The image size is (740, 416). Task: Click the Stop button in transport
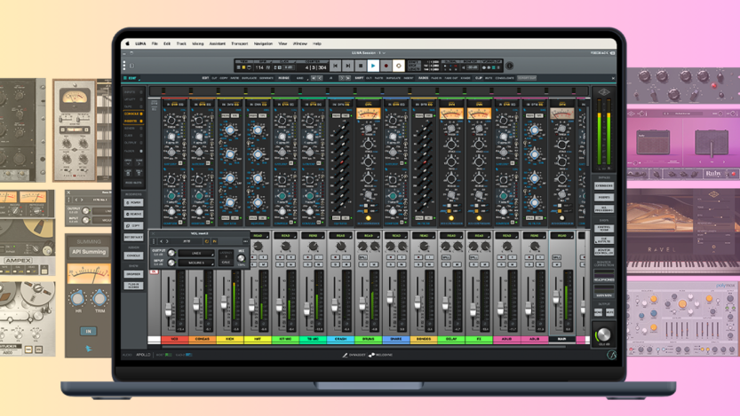pos(360,66)
